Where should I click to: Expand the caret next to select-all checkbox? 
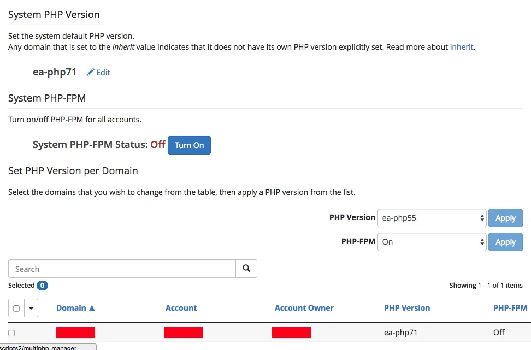click(31, 308)
